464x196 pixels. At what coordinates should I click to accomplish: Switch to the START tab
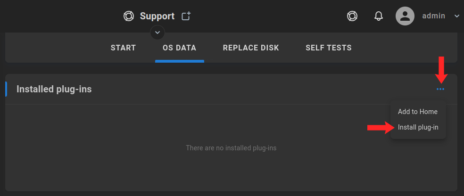pos(124,48)
